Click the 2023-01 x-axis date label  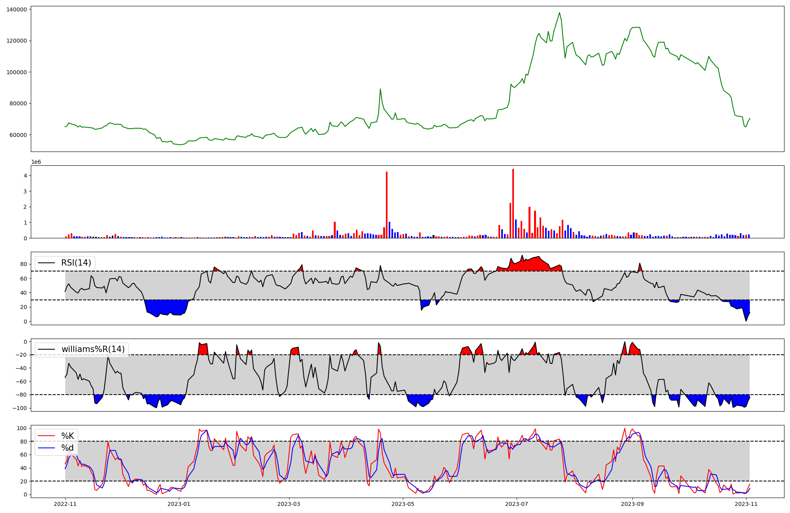pos(179,504)
